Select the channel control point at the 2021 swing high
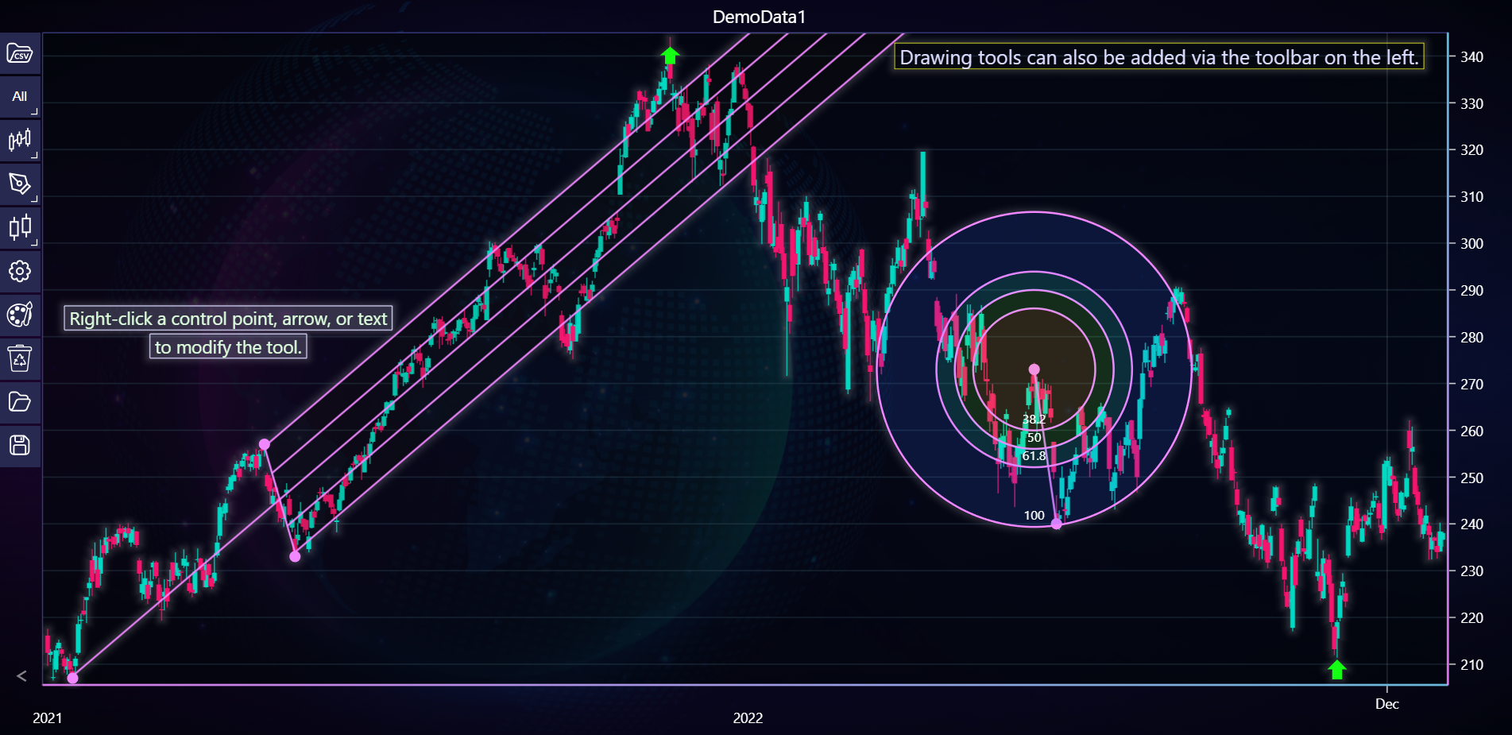The height and width of the screenshot is (735, 1512). (x=265, y=445)
